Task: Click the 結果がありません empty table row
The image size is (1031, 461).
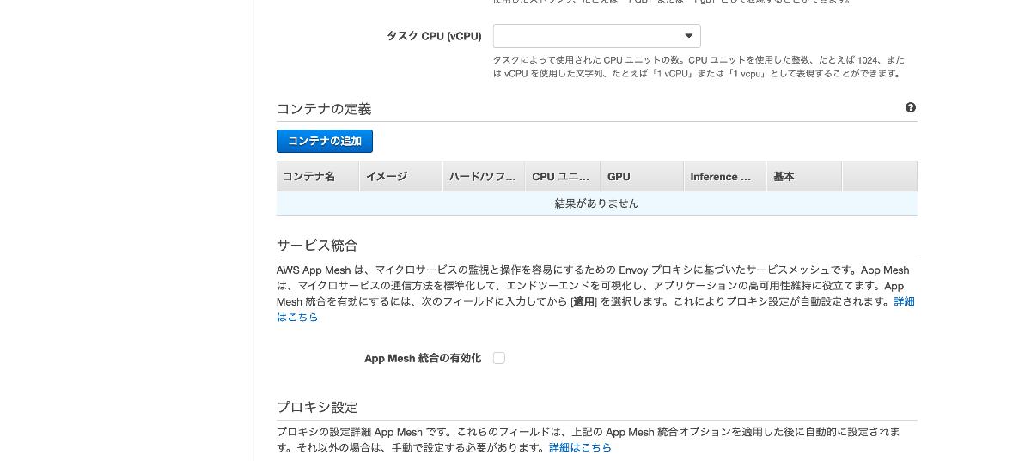Action: click(597, 203)
